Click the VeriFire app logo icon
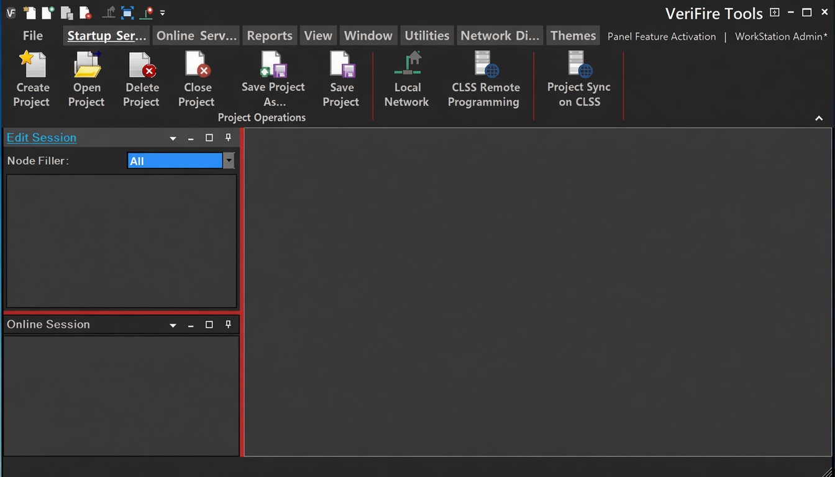This screenshot has height=477, width=835. pos(11,12)
